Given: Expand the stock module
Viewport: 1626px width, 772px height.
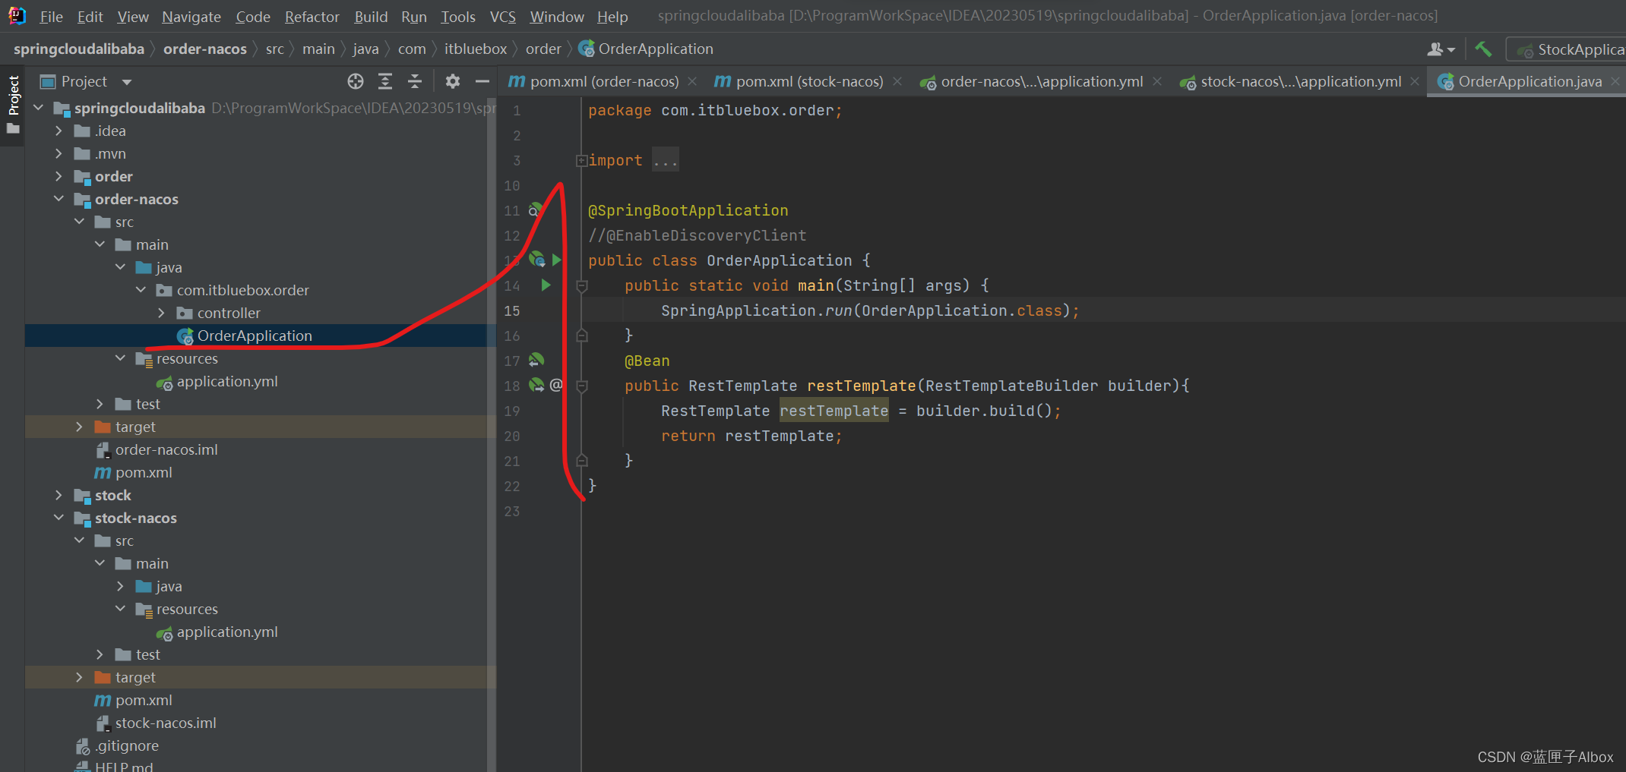Looking at the screenshot, I should coord(59,495).
